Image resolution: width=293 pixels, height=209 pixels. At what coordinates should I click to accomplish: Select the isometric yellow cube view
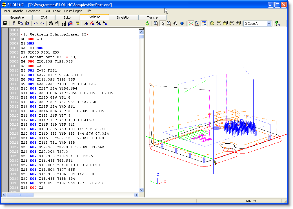coord(212,24)
